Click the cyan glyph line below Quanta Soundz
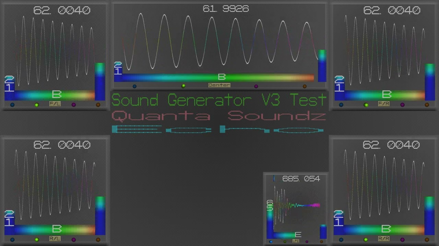Image resolution: width=439 pixels, height=246 pixels. click(x=218, y=129)
